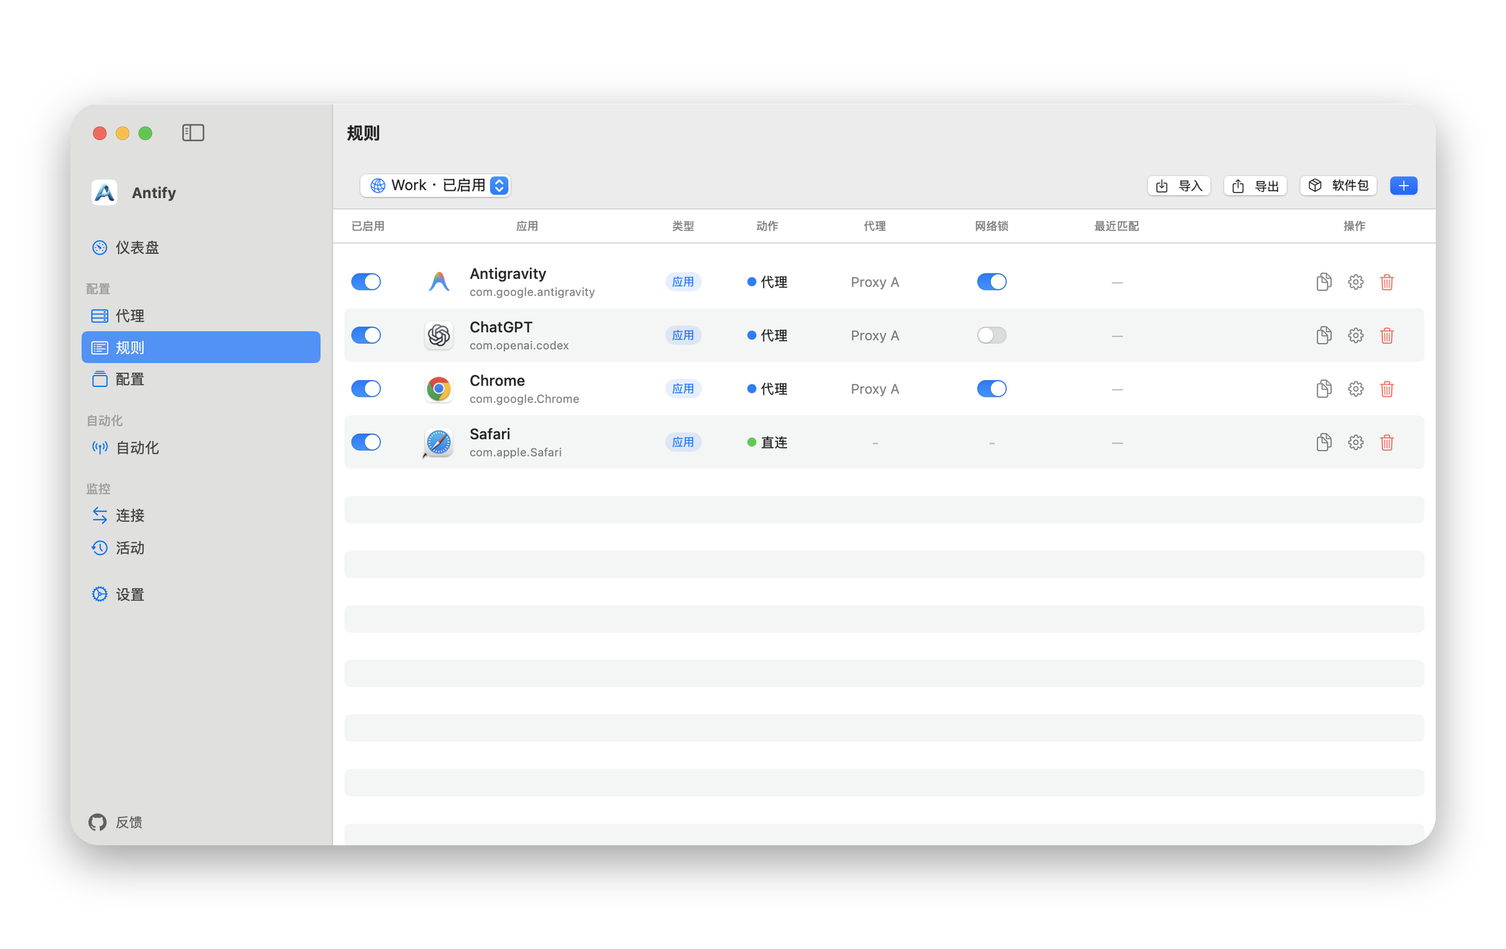1506x949 pixels.
Task: Disable the Chrome rule enabled switch
Action: click(x=366, y=389)
